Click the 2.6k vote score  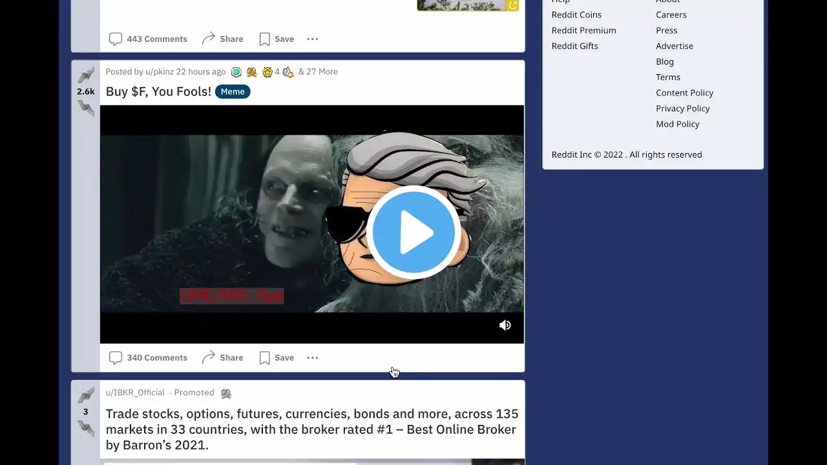point(86,92)
